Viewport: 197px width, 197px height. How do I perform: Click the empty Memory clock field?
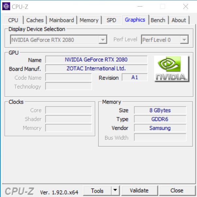click(69, 128)
